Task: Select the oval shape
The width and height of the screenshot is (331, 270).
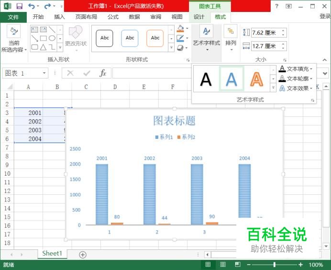Action: tap(52, 38)
